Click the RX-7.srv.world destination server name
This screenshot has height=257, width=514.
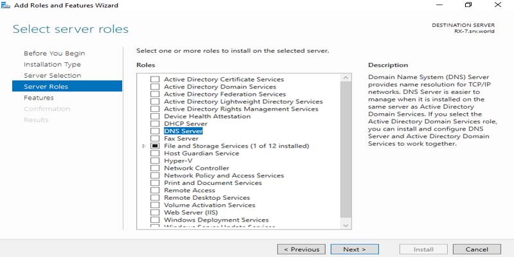click(474, 31)
